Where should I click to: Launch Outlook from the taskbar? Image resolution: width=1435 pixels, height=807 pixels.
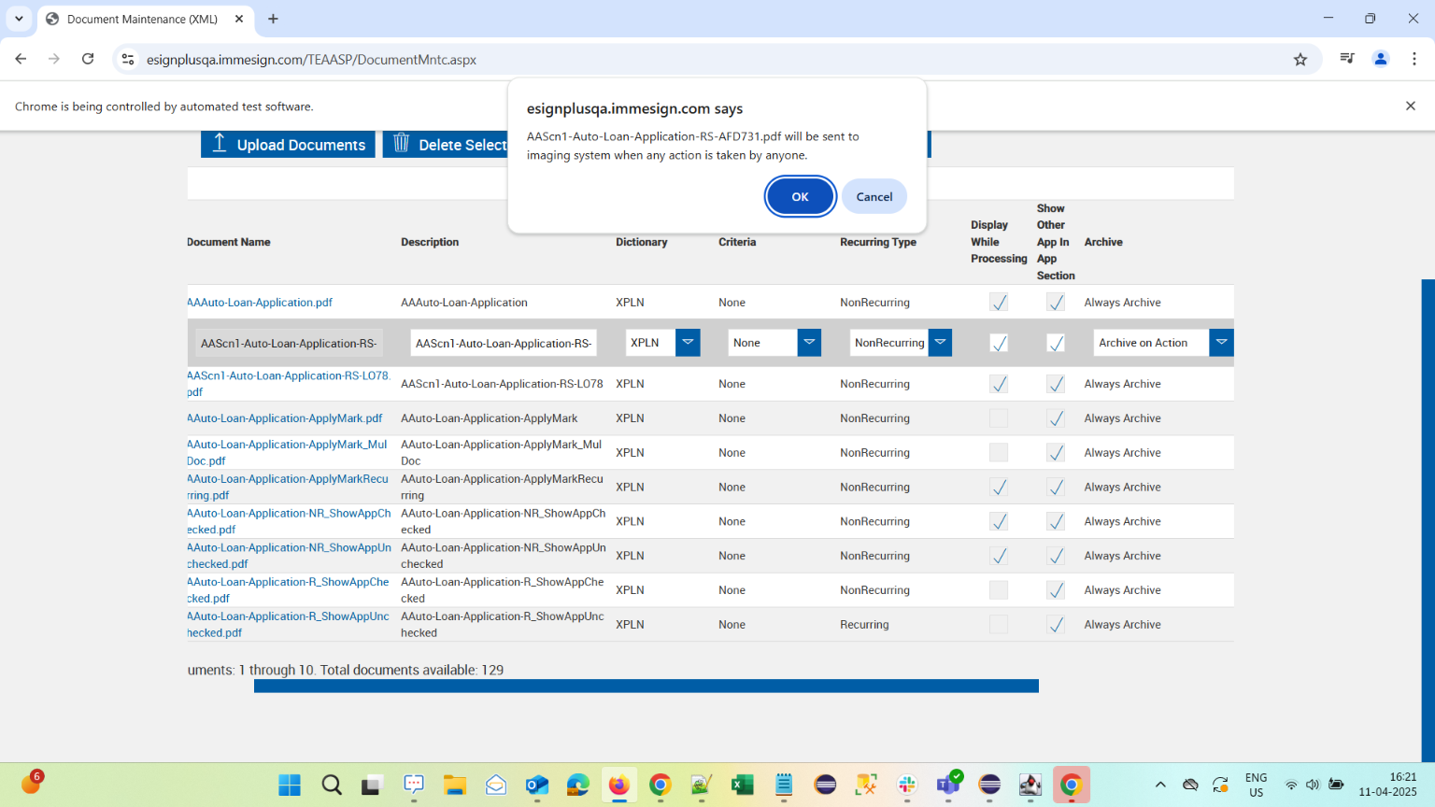click(537, 785)
